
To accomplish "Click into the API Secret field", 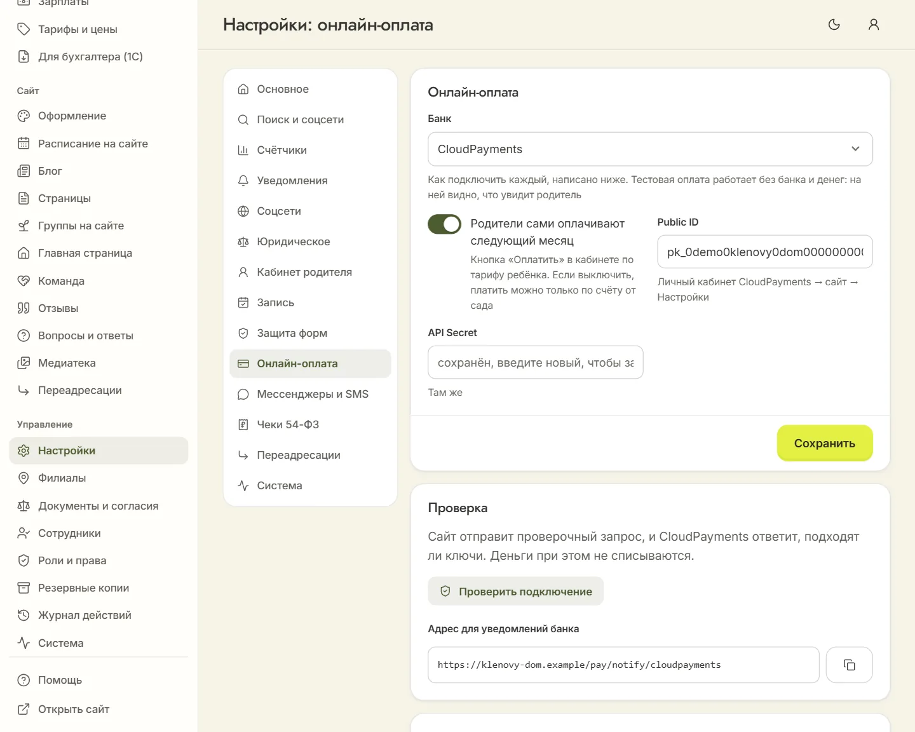I will pos(535,362).
